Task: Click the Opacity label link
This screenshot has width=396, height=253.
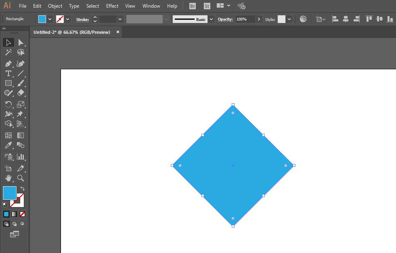Action: [225, 19]
